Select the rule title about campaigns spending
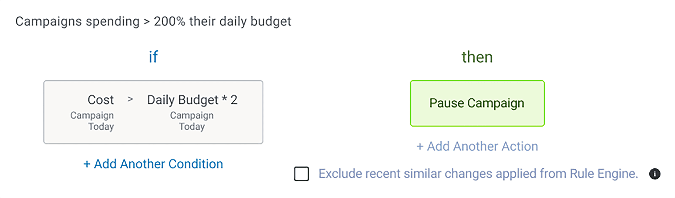The height and width of the screenshot is (198, 675). point(153,21)
